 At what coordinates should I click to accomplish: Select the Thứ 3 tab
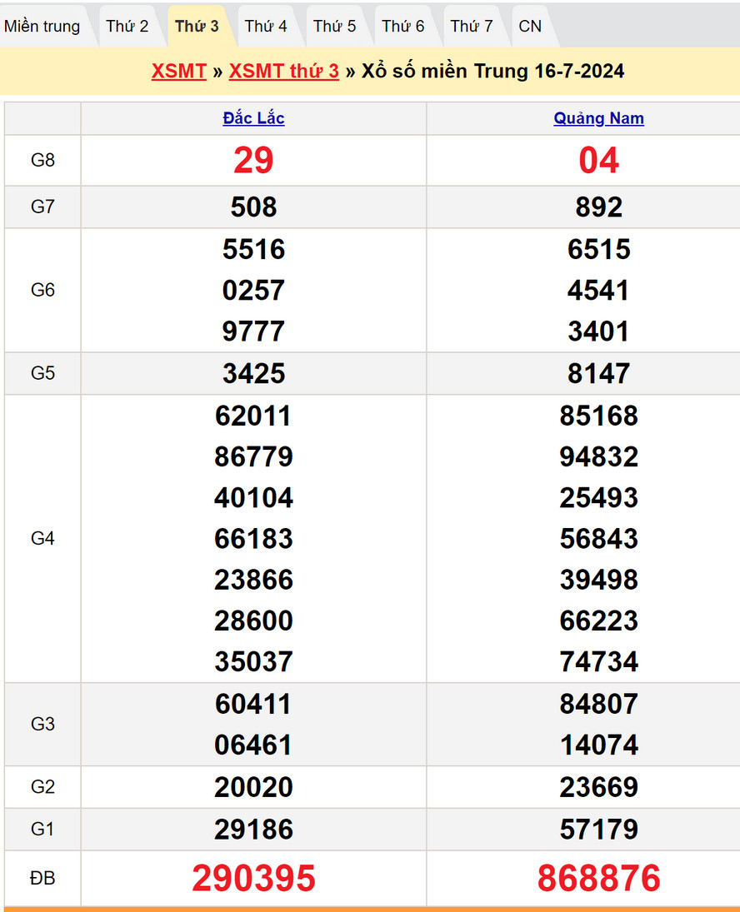(197, 26)
